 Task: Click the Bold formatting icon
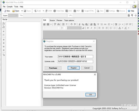click(88, 28)
